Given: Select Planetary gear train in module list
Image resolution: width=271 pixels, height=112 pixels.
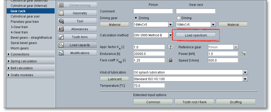Looking at the screenshot, I should click(x=25, y=22).
